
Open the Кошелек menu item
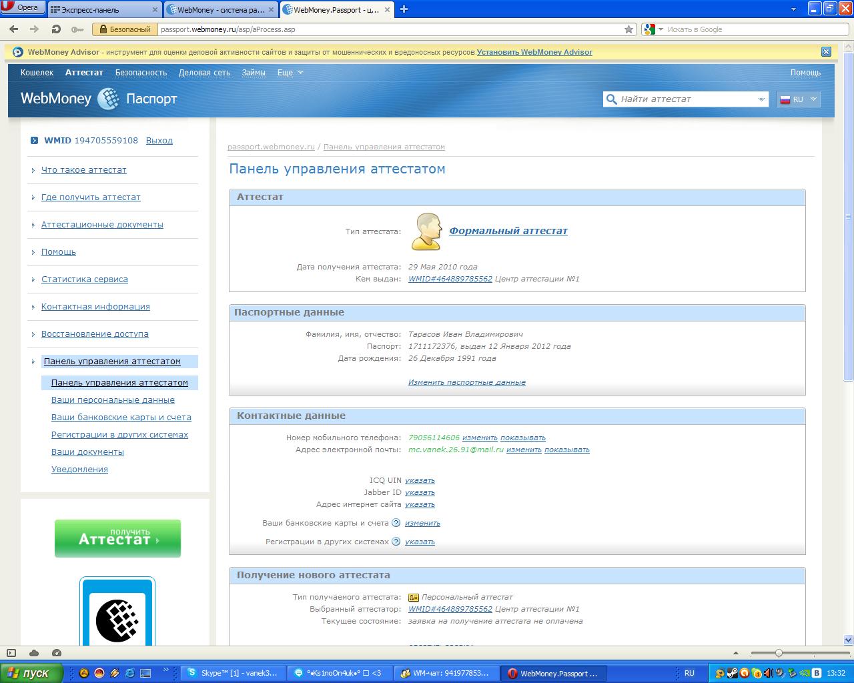click(x=37, y=73)
